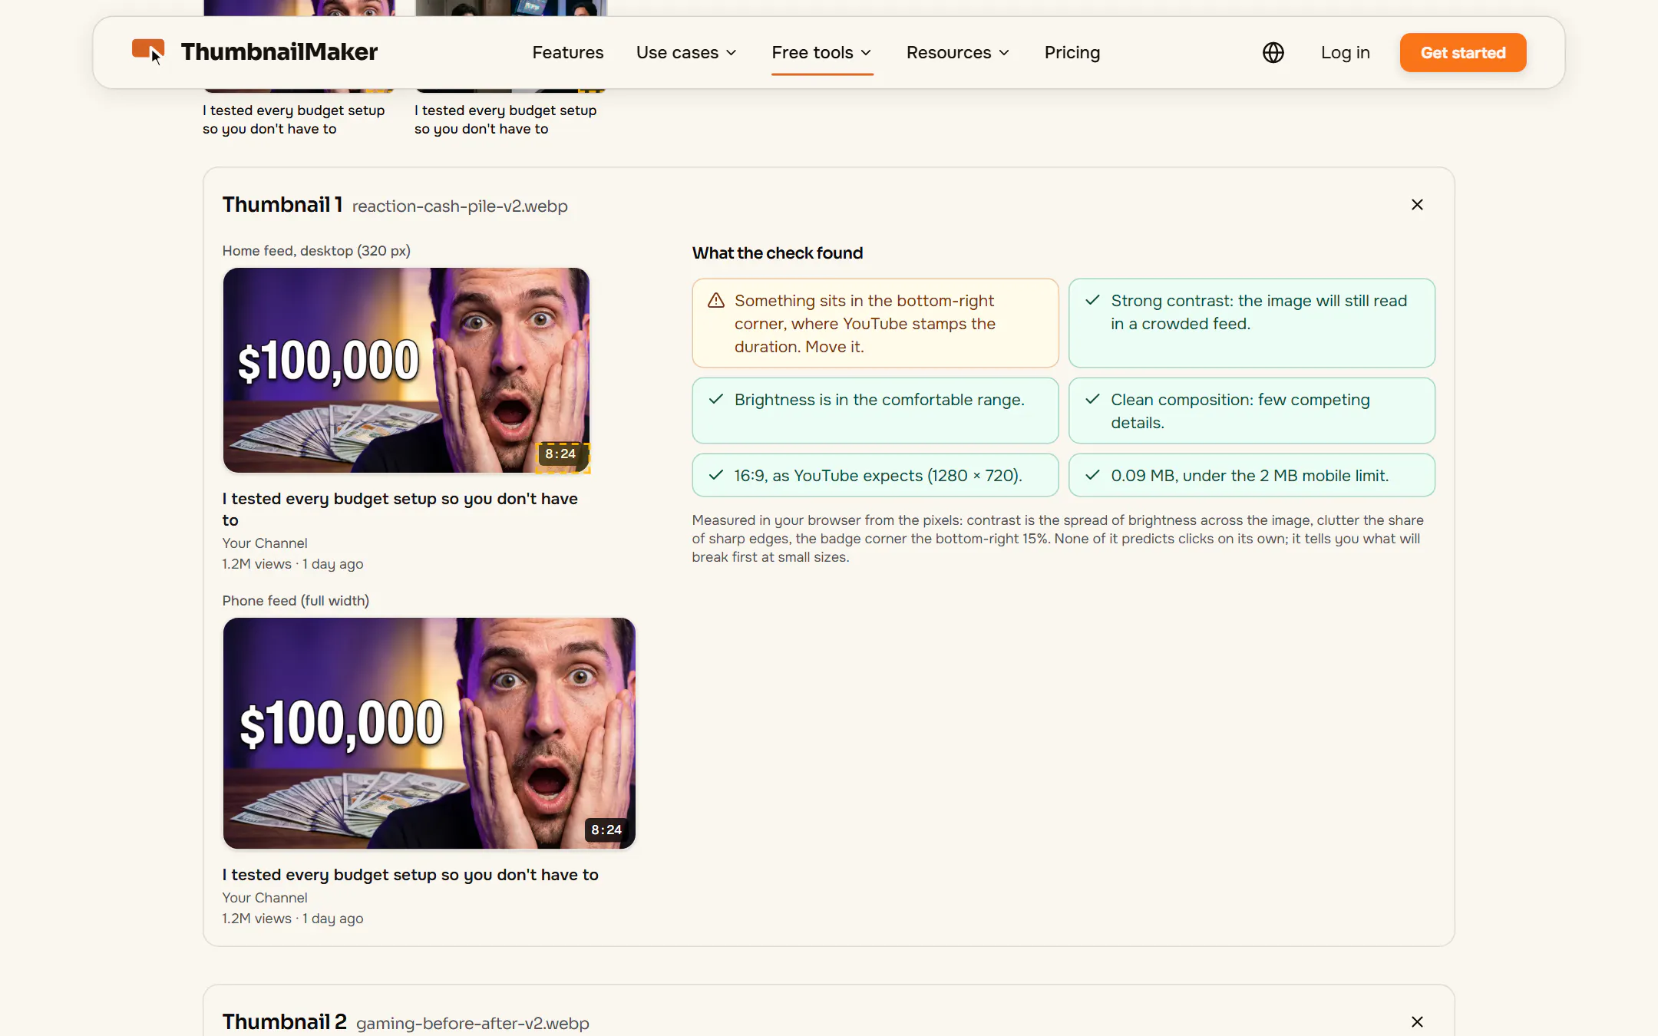
Task: Click the 'What the check found' heading
Action: [x=778, y=252]
